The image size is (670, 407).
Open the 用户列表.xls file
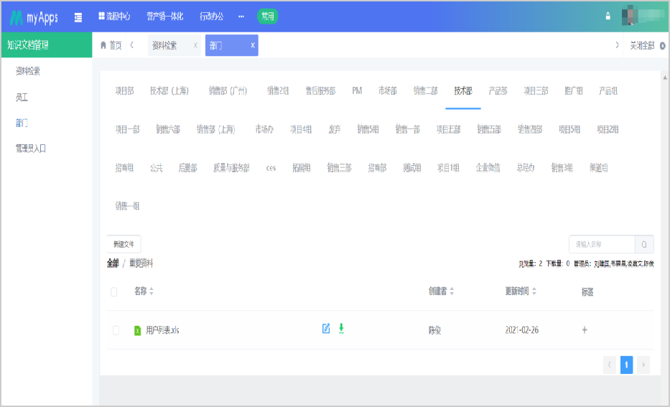coord(162,330)
